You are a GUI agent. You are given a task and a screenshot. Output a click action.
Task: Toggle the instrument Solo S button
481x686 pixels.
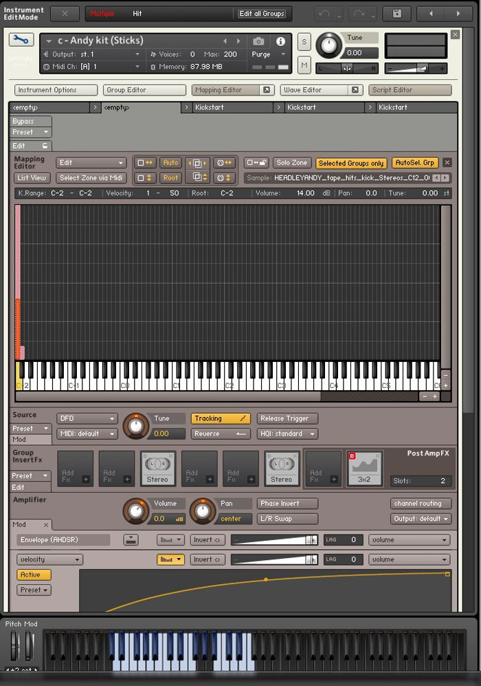tap(304, 42)
